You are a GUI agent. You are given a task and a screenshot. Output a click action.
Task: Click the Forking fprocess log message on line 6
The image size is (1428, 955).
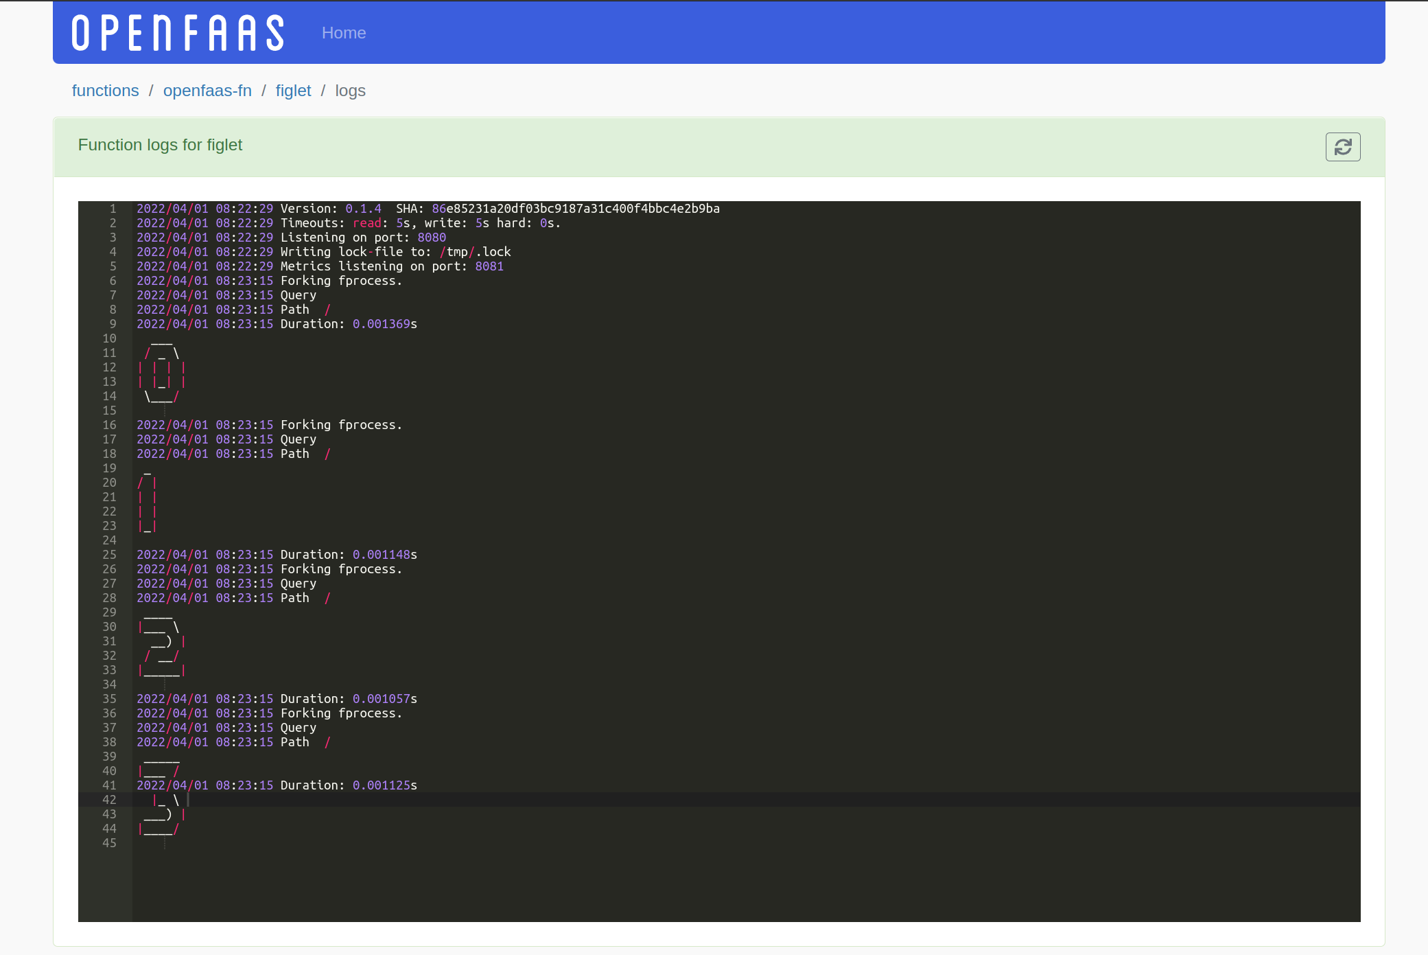coord(341,280)
